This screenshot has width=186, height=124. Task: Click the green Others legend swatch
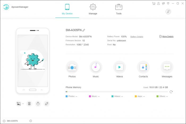click(157, 96)
